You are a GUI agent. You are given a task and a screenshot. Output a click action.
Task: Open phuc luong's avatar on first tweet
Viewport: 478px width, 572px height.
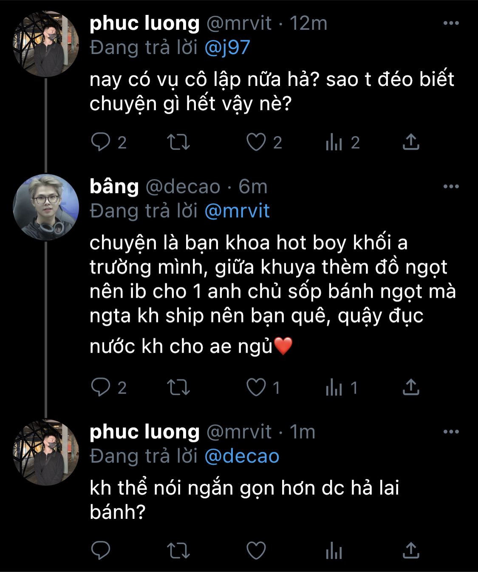[46, 44]
